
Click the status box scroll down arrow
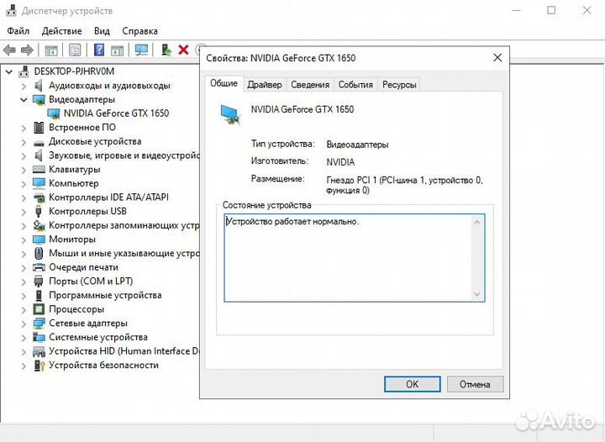(477, 294)
